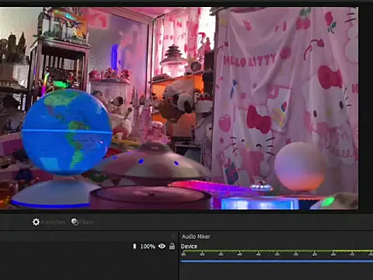Image resolution: width=373 pixels, height=280 pixels.
Task: Open source Properties via gear icon
Action: pos(36,222)
